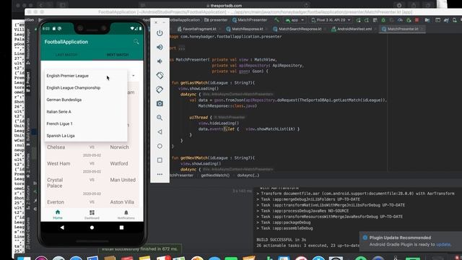Switch to NEXT MATCH tab in app

tap(118, 55)
